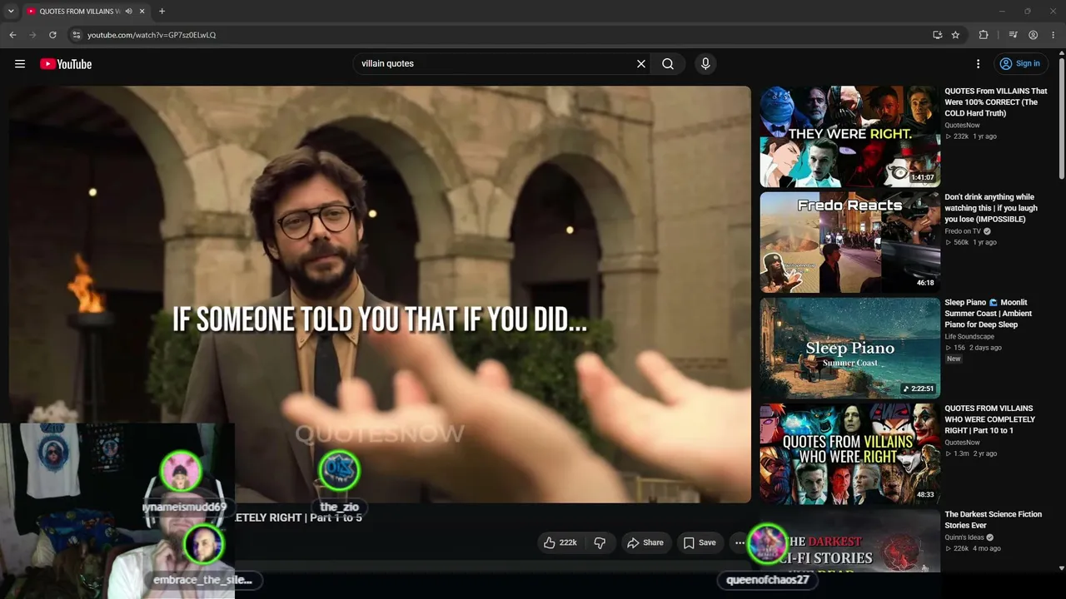Install app icon in address bar
1066x599 pixels.
pos(938,35)
